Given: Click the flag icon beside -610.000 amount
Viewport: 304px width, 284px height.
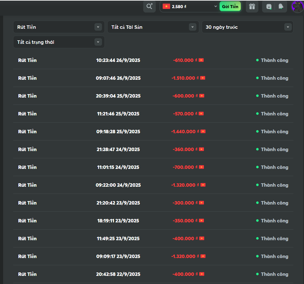Looking at the screenshot, I should click(201, 60).
